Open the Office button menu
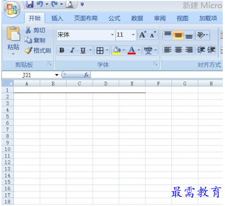Screen dimensions: 225x206 (x=12, y=10)
